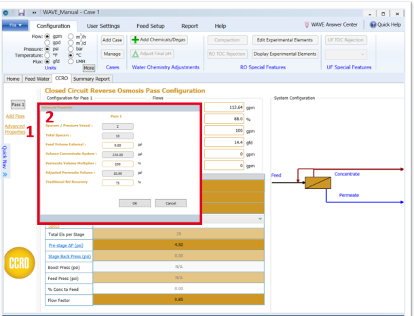Image resolution: width=414 pixels, height=316 pixels.
Task: Click the Add Case button
Action: click(x=112, y=40)
